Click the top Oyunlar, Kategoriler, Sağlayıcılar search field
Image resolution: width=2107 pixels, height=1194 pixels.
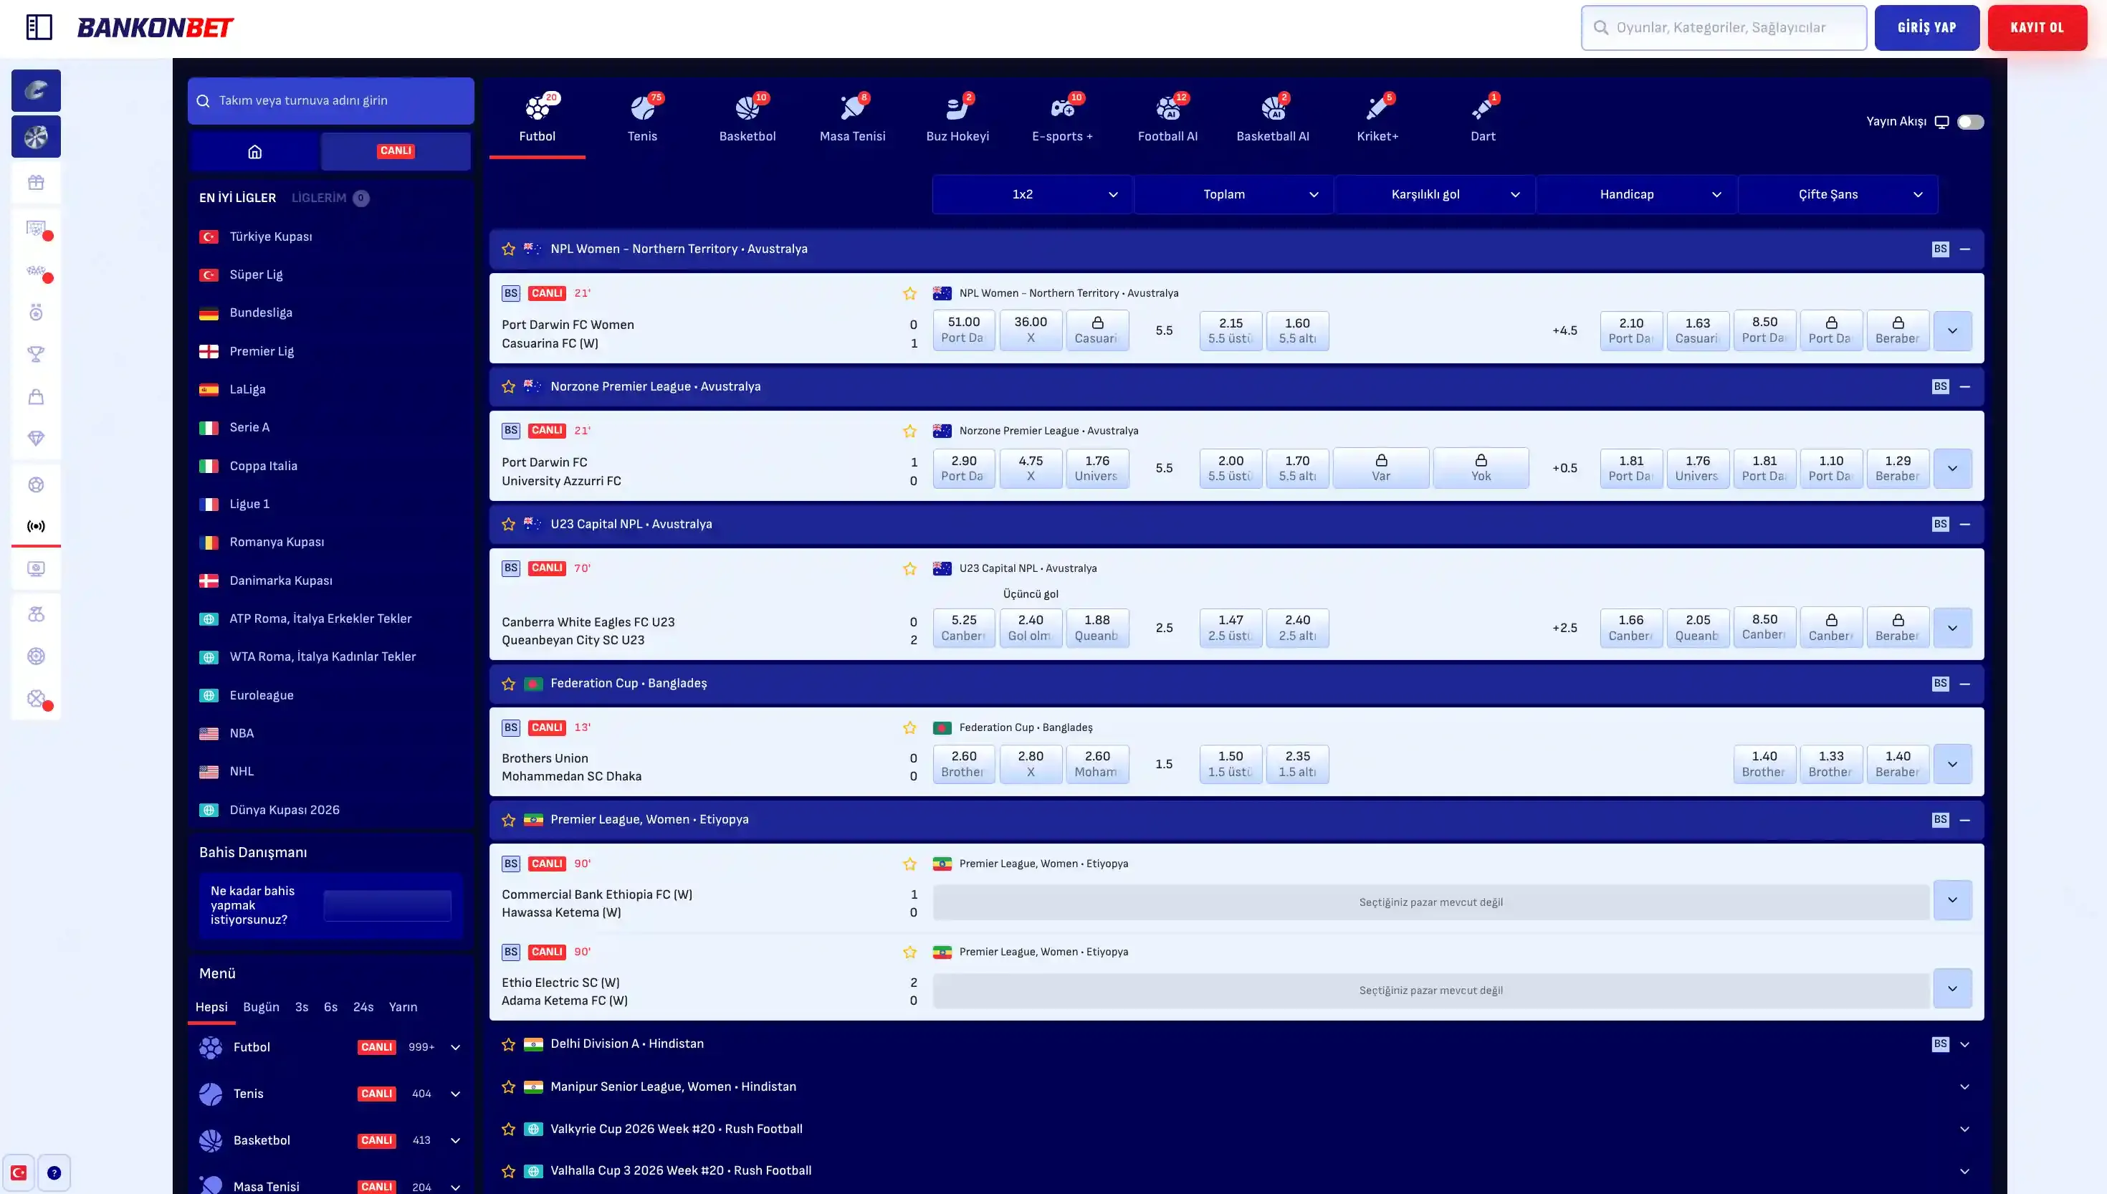coord(1724,28)
